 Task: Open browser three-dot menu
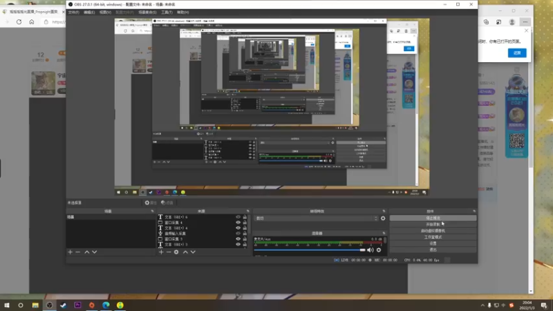525,22
